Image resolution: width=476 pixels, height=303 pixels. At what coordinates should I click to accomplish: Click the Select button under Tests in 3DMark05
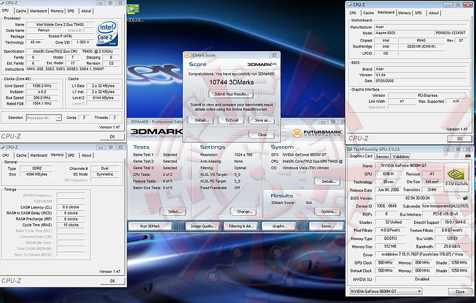coord(174,212)
